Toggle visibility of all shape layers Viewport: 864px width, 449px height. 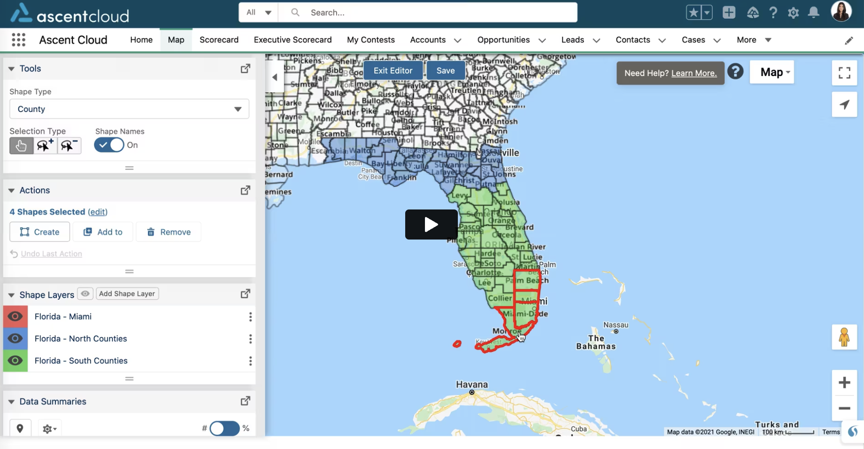click(85, 294)
